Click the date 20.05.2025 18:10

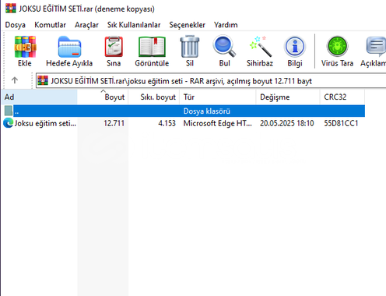point(287,123)
